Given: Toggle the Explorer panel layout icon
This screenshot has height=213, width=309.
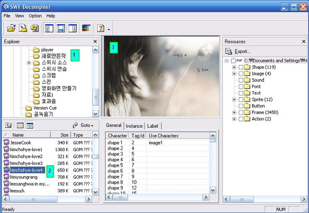Looking at the screenshot, I should pyautogui.click(x=49, y=28).
